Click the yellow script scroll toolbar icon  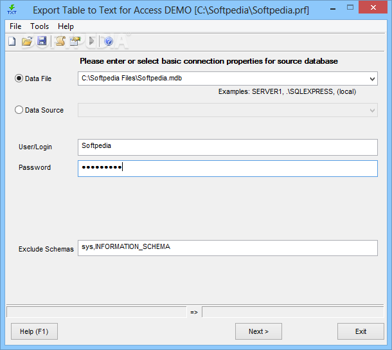[x=60, y=41]
